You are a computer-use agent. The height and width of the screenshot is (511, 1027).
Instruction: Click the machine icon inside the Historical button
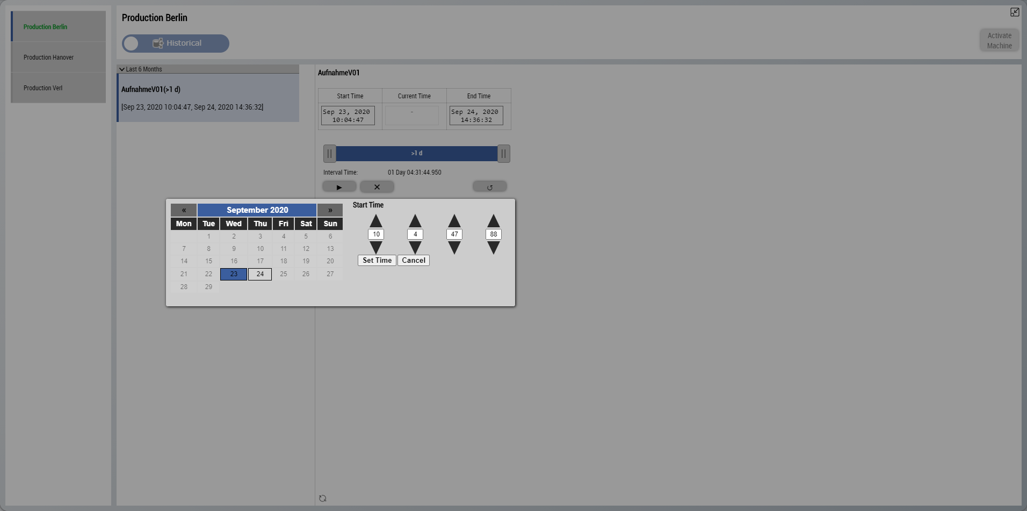(158, 43)
